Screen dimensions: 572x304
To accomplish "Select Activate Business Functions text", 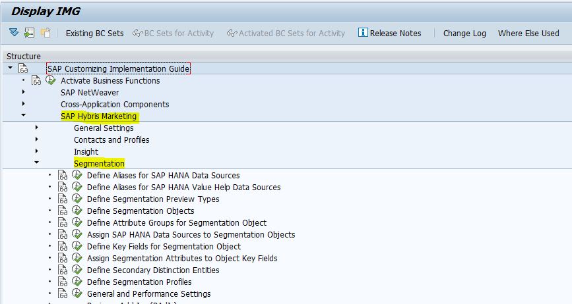I will point(110,81).
